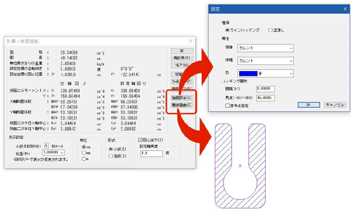The height and width of the screenshot is (213, 355).
Task: Open the 線種 line type dropdown
Action: tap(266, 48)
